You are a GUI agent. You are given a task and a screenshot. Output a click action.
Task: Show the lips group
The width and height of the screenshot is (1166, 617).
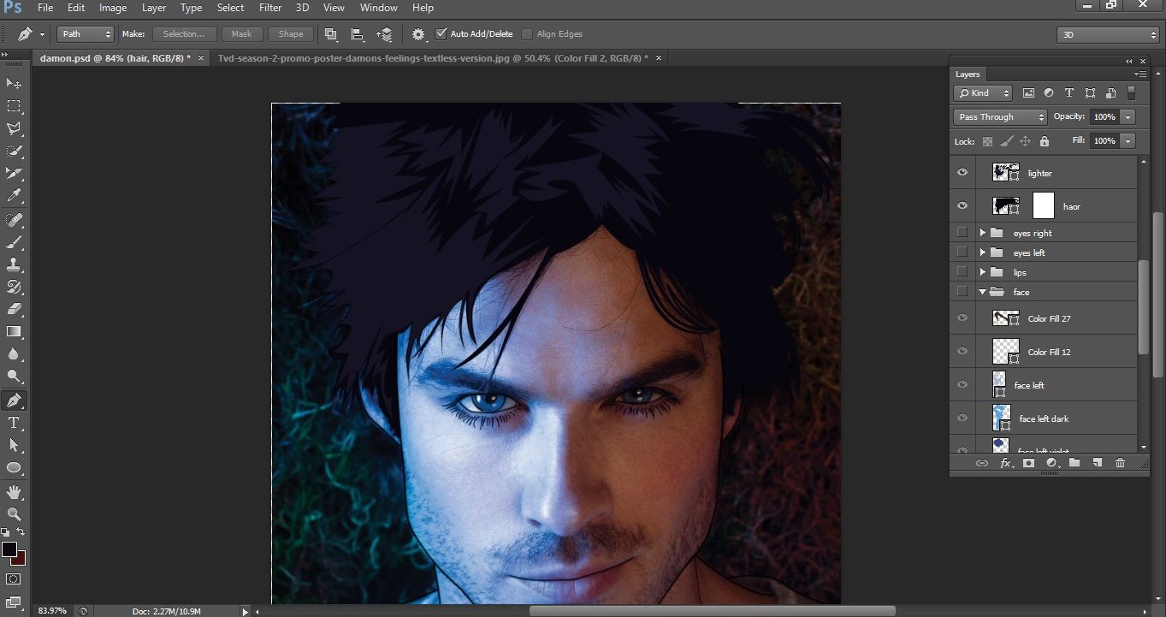pyautogui.click(x=962, y=272)
